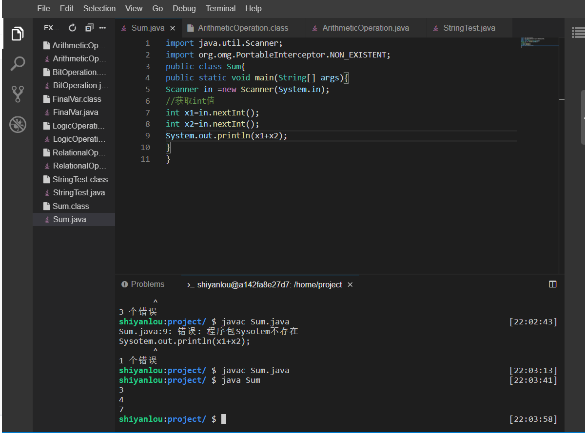Open the explorer more actions menu

[x=102, y=28]
